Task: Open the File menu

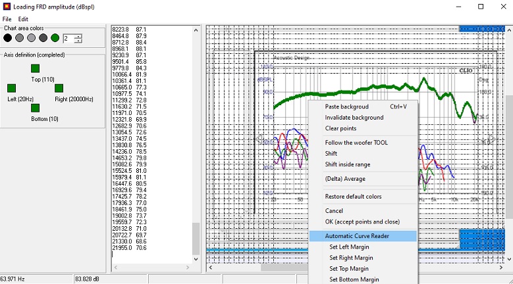Action: coord(7,19)
